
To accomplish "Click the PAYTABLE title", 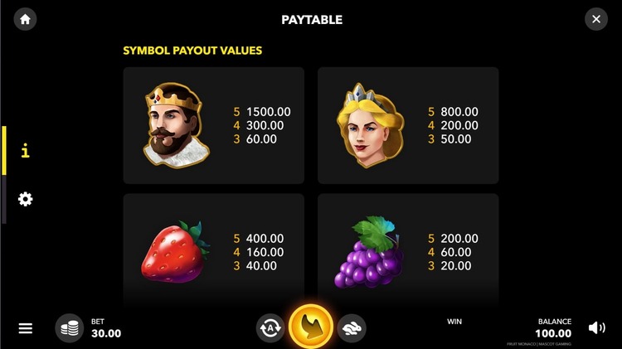I will 312,20.
